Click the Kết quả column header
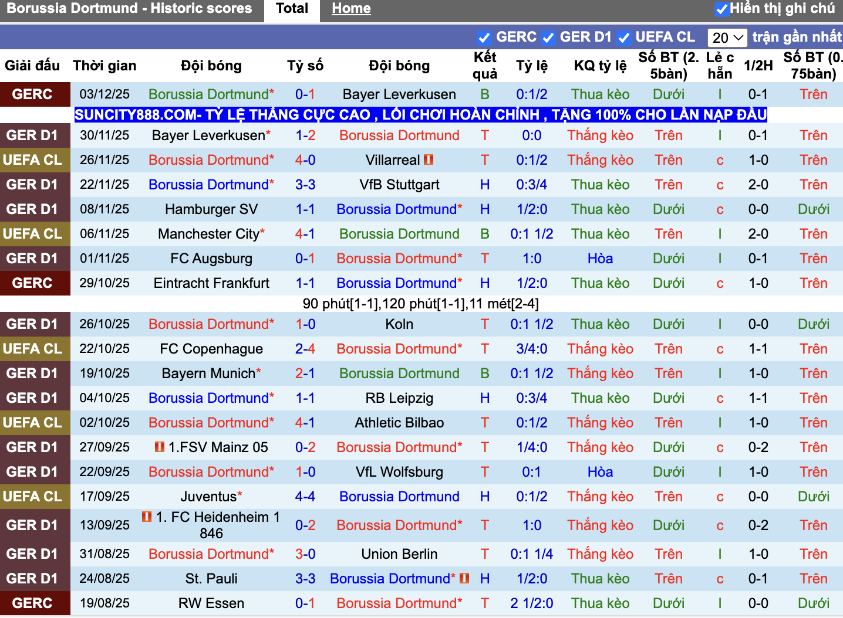Viewport: 843px width, 618px height. point(485,66)
